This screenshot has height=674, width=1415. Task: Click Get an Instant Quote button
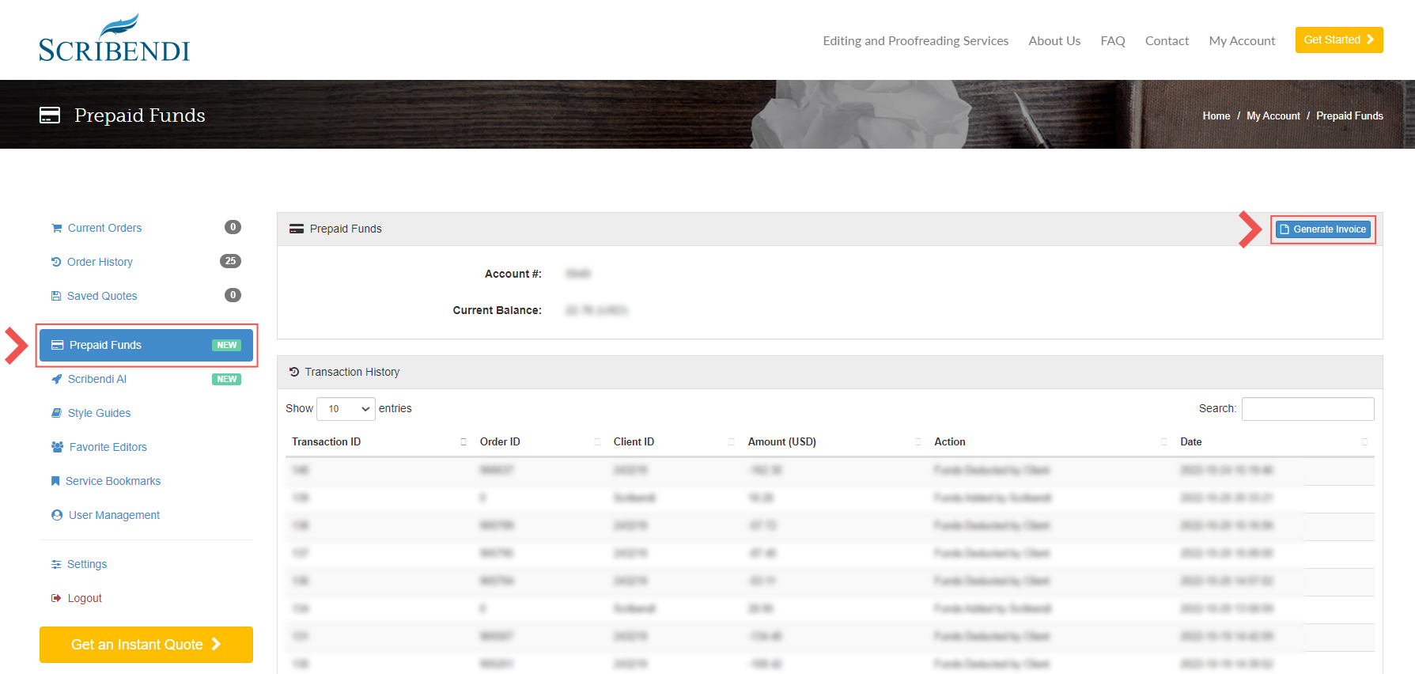point(146,645)
